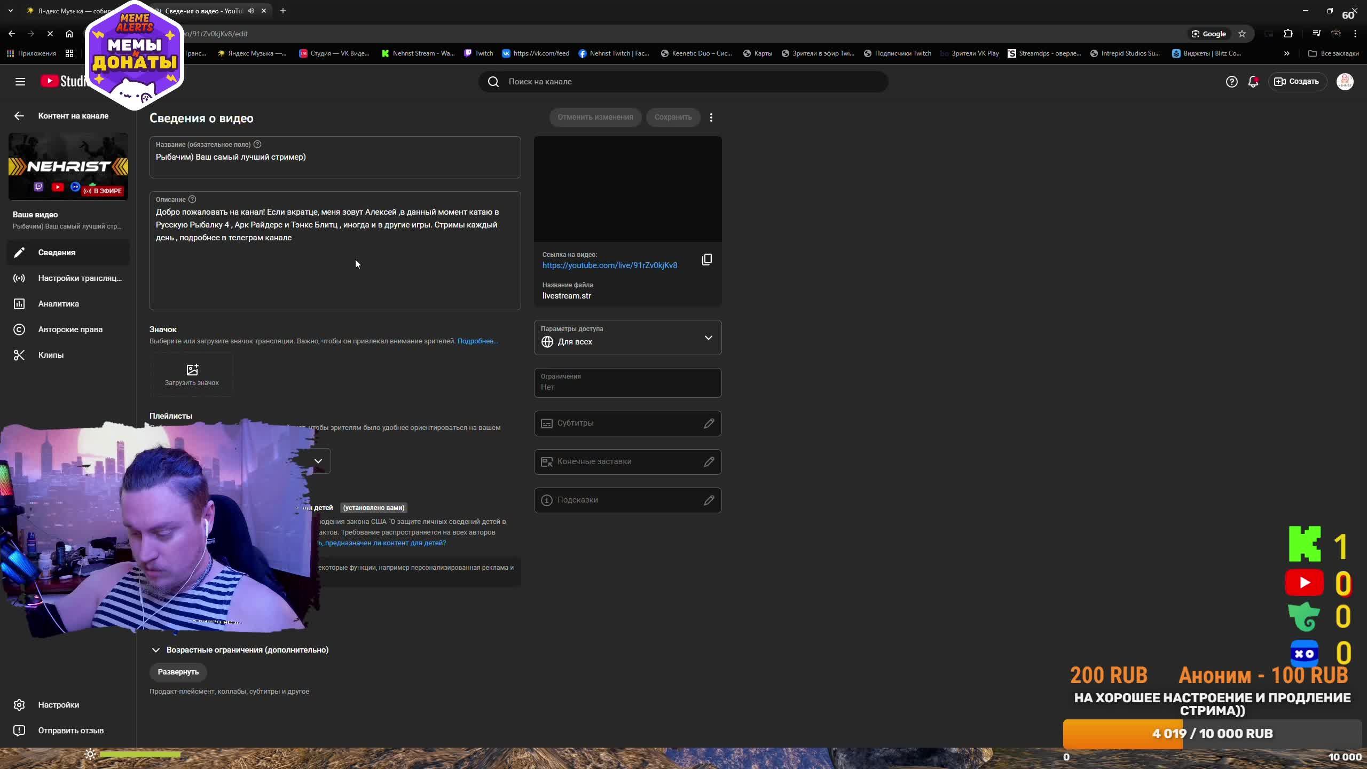Collapse the Возрастные ограничения section
Image resolution: width=1367 pixels, height=769 pixels.
tap(156, 650)
